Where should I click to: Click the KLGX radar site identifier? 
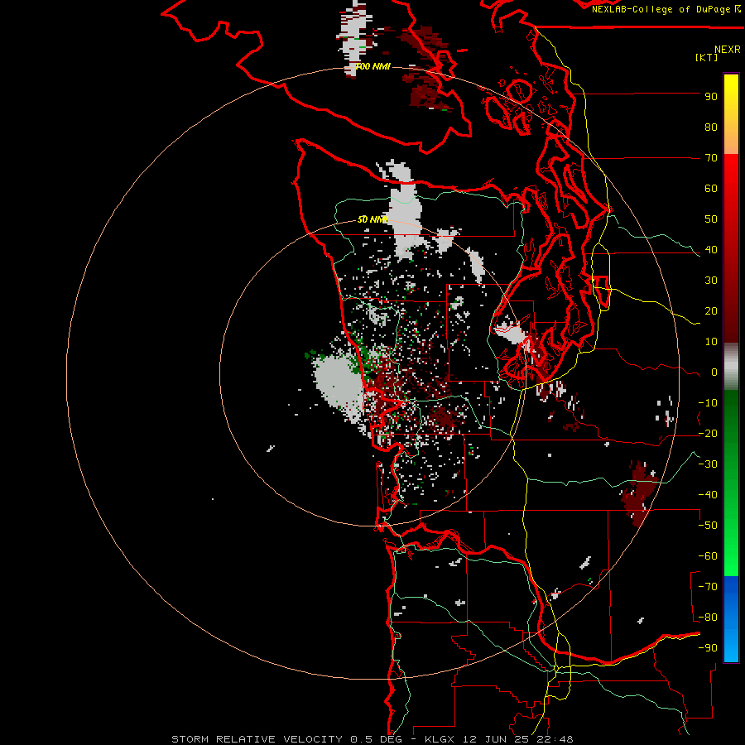pyautogui.click(x=441, y=739)
